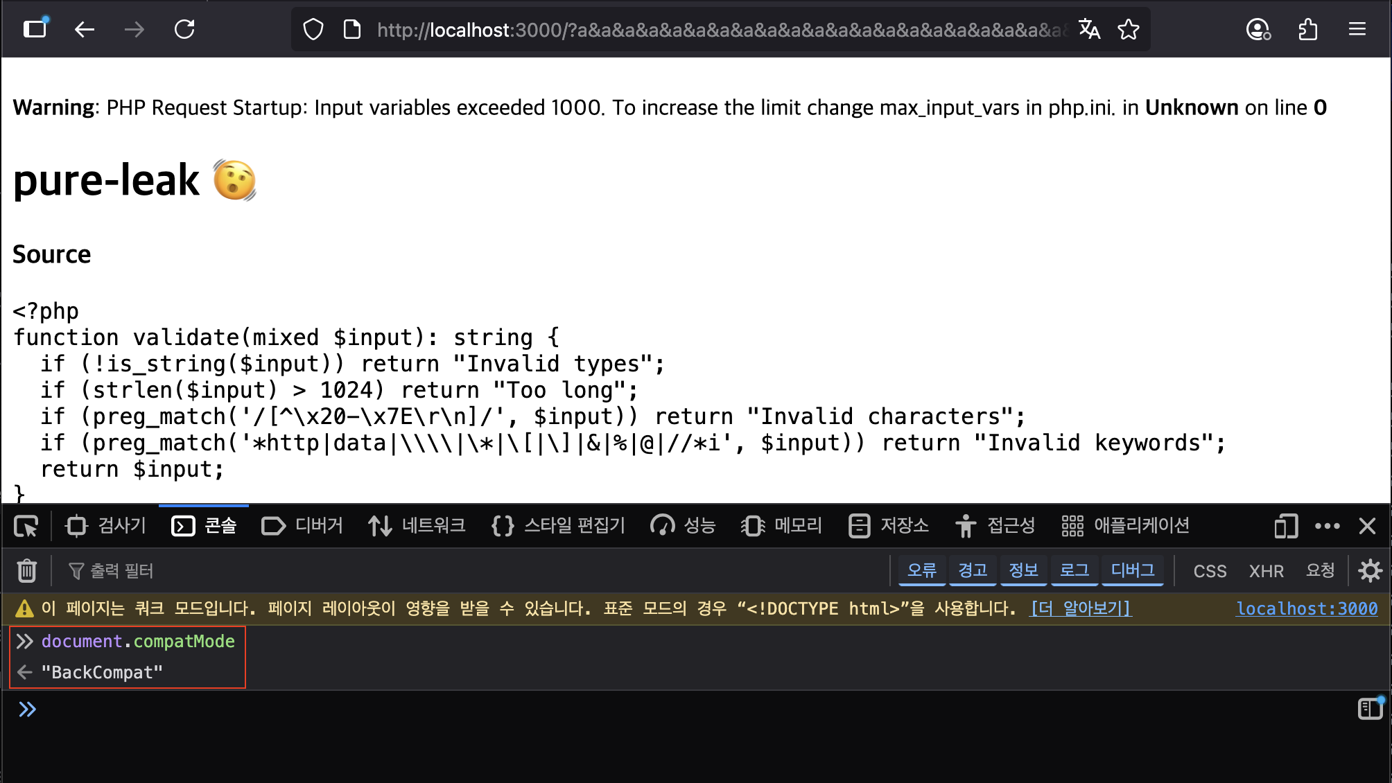The width and height of the screenshot is (1392, 783).
Task: Switch to multi-line editor mode icon
Action: click(x=1370, y=709)
